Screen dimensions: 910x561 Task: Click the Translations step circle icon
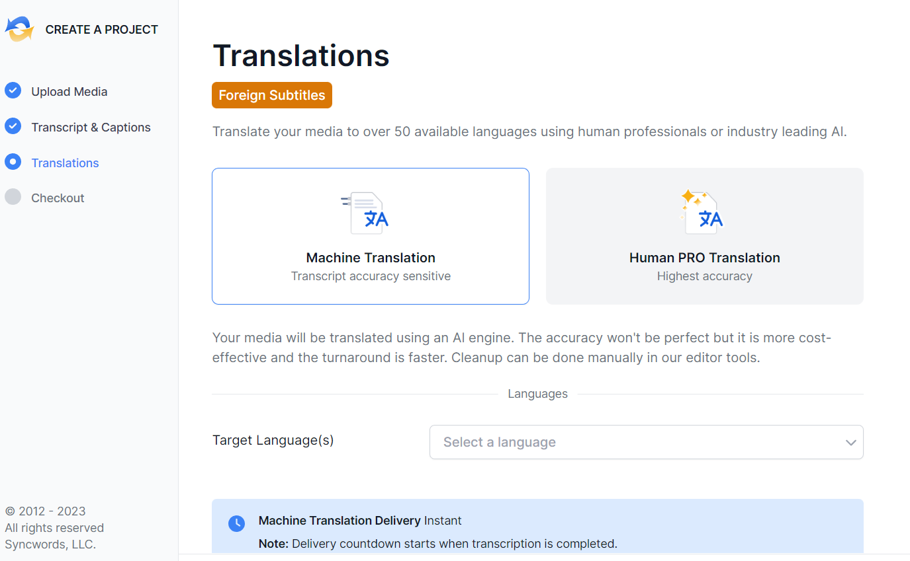point(13,162)
